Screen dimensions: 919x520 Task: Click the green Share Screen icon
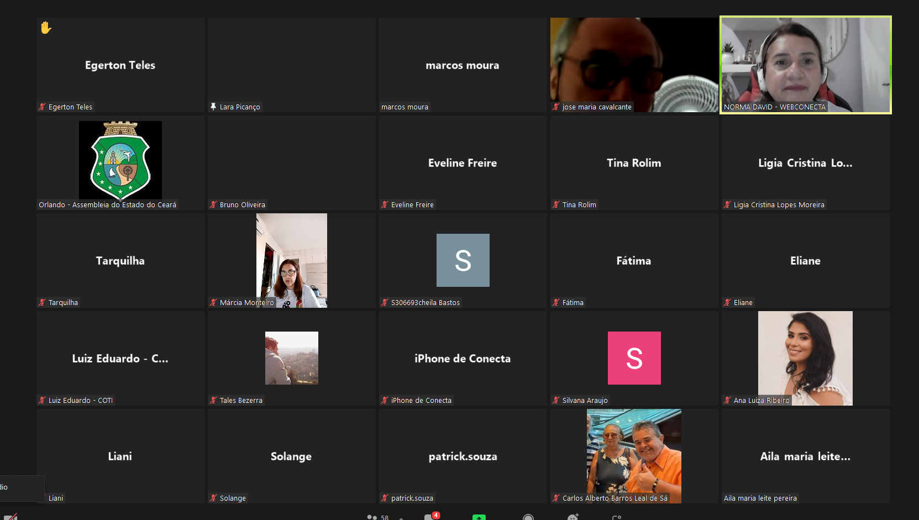tap(479, 517)
